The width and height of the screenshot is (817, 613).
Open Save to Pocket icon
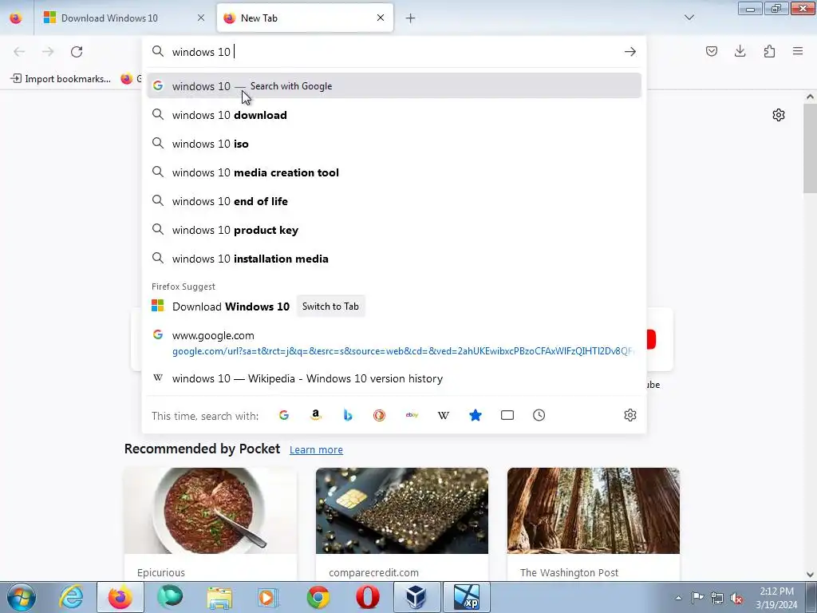coord(711,51)
